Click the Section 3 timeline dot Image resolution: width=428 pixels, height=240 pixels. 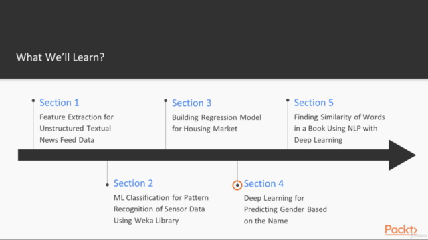coord(165,101)
